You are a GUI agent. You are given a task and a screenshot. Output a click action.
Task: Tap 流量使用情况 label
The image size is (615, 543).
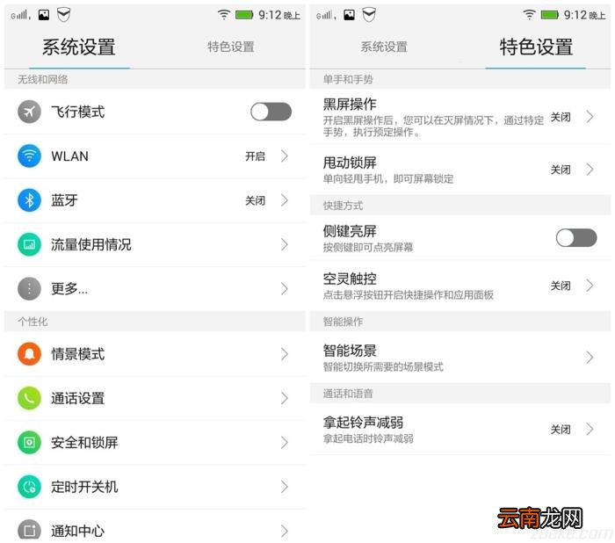coord(91,244)
